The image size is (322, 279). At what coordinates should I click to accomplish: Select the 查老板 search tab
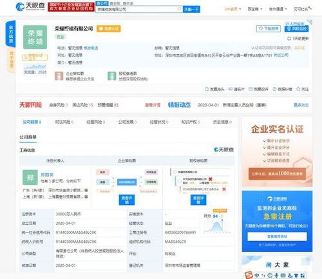[115, 3]
